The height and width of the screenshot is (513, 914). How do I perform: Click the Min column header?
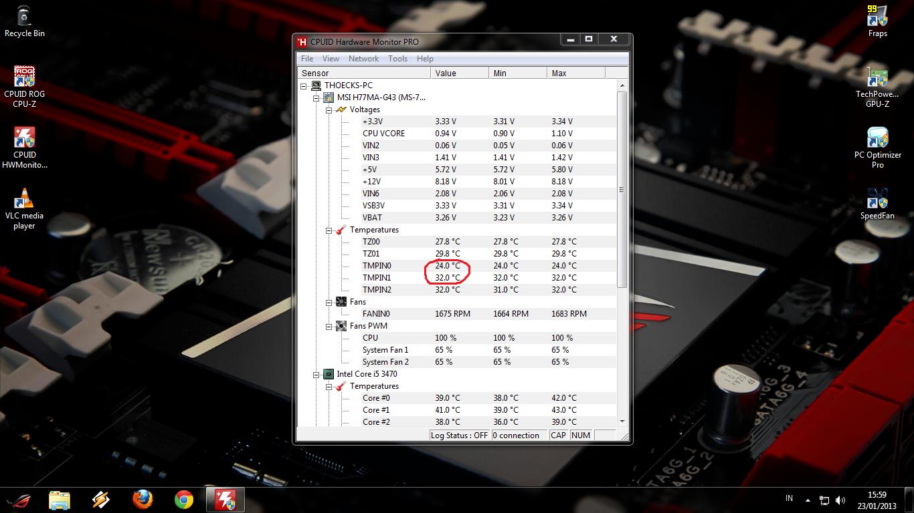[x=518, y=73]
